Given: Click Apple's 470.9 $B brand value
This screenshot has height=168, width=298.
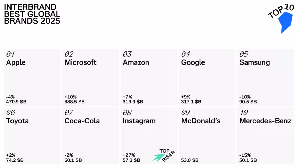Looking at the screenshot, I should pos(16,102).
